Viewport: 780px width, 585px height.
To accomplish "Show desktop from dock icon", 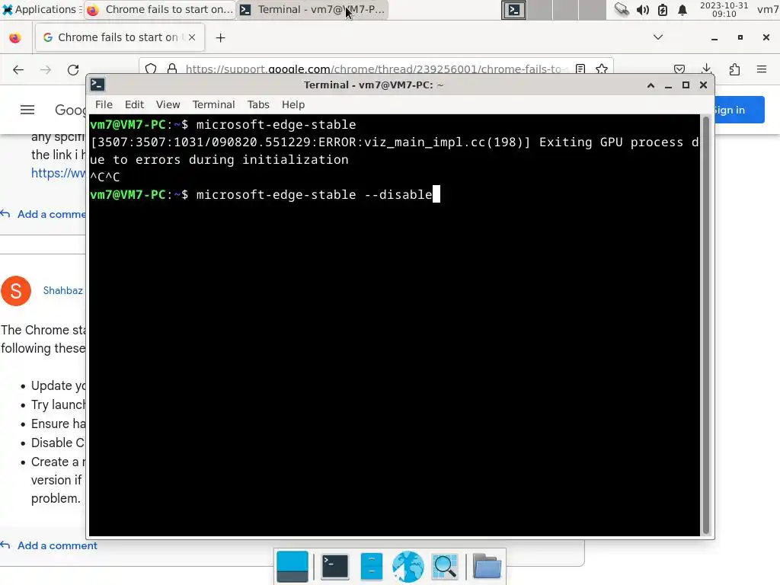I will tap(292, 567).
